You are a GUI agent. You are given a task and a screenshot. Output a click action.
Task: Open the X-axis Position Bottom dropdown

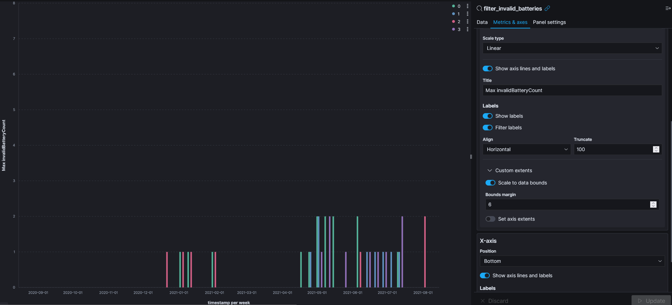572,261
